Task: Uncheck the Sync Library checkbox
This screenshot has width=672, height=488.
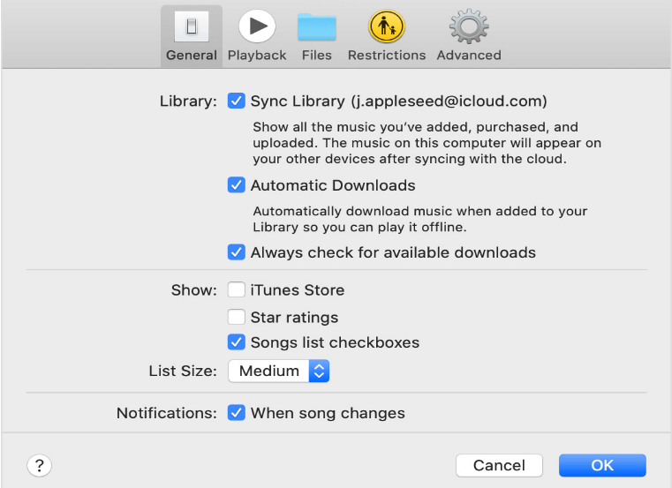Action: (236, 101)
